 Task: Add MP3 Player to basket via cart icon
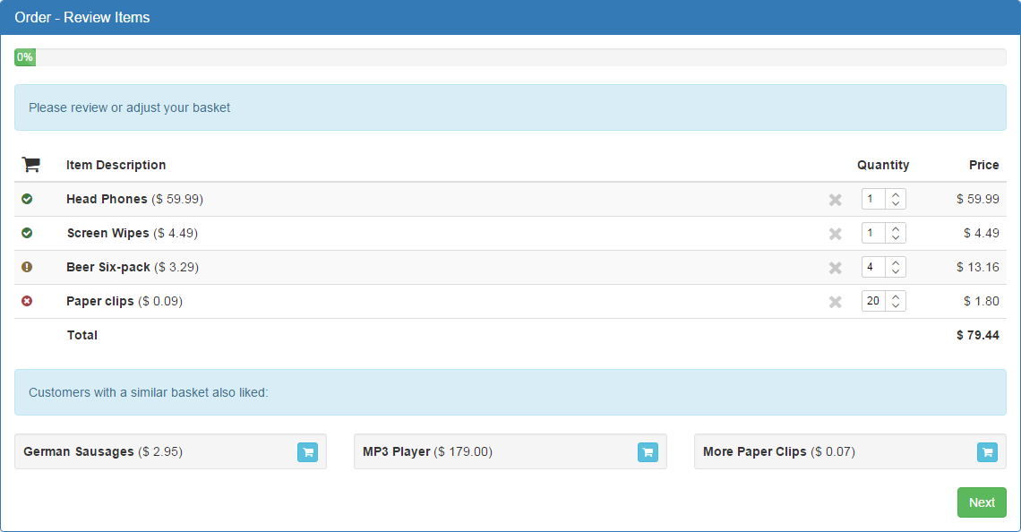tap(648, 452)
